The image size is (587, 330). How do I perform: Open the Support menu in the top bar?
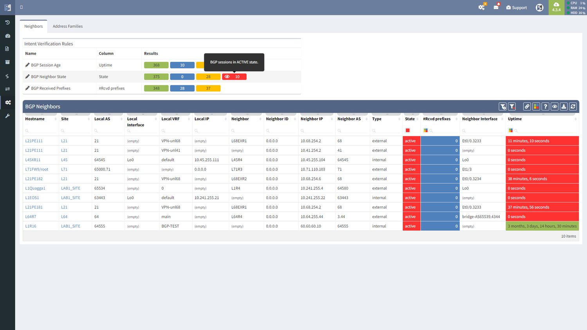(516, 7)
